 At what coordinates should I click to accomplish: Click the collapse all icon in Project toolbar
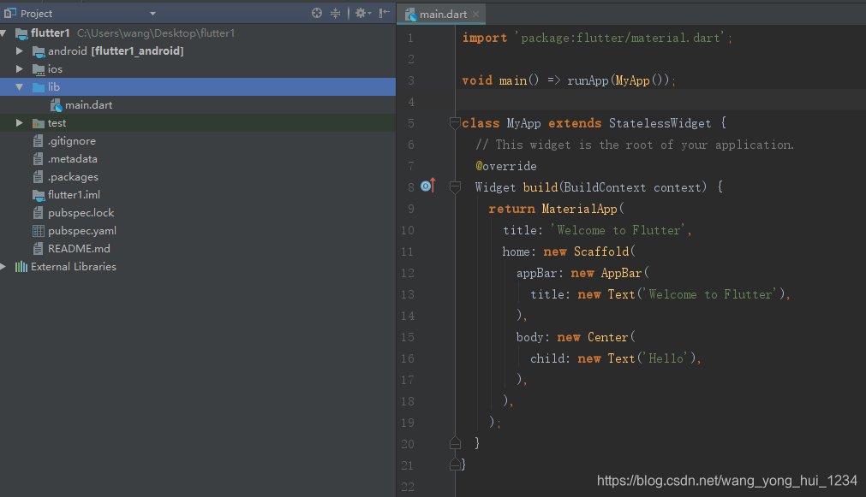335,13
